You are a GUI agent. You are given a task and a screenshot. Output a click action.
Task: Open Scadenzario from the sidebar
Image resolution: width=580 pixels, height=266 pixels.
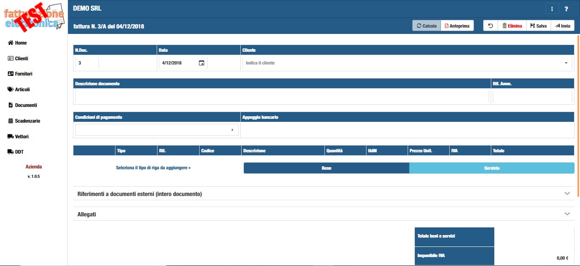coord(27,121)
